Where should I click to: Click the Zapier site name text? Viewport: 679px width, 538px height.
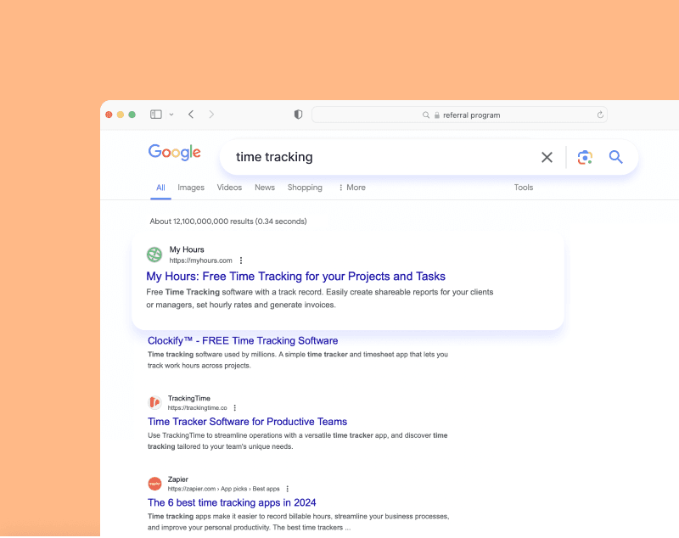coord(178,479)
